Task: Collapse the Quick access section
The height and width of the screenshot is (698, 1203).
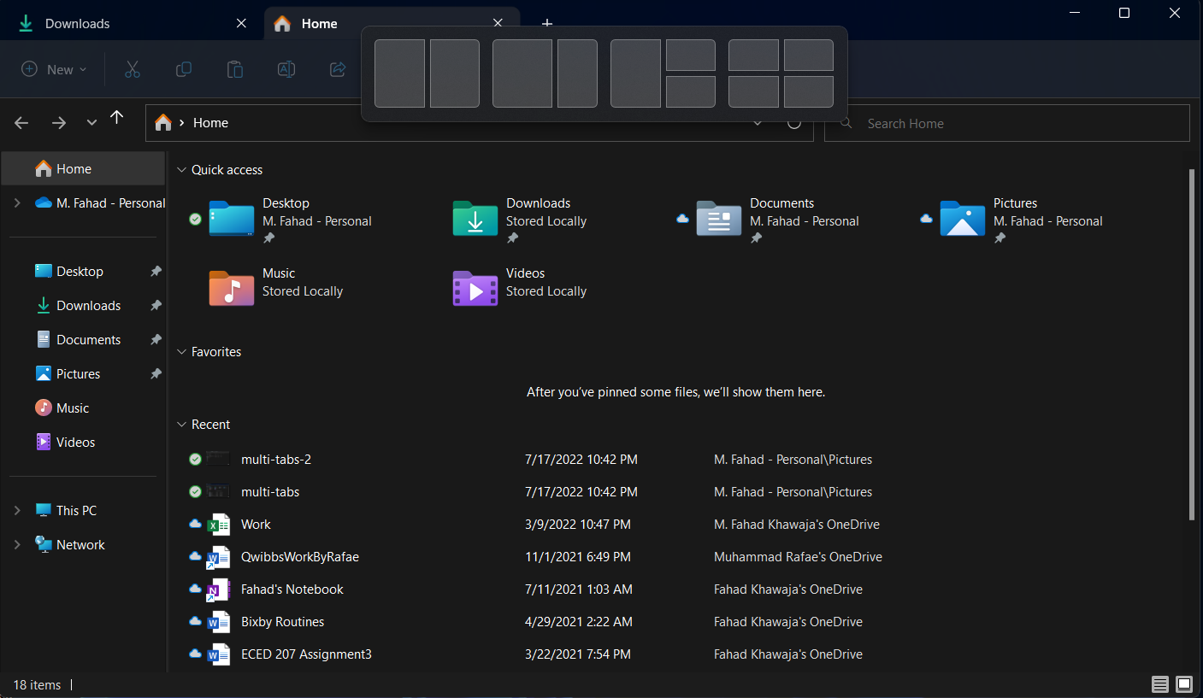Action: (x=181, y=169)
